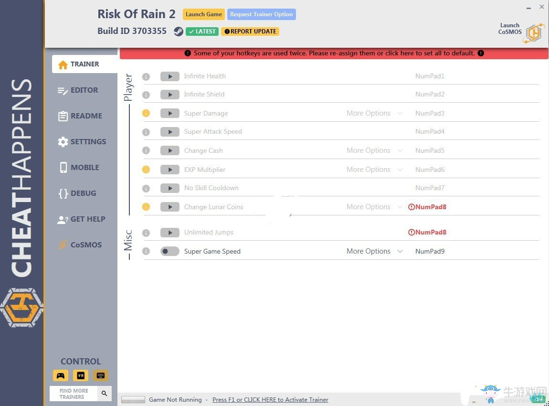Click the Steam platform icon beside Build ID
Image resolution: width=549 pixels, height=406 pixels.
coord(179,32)
